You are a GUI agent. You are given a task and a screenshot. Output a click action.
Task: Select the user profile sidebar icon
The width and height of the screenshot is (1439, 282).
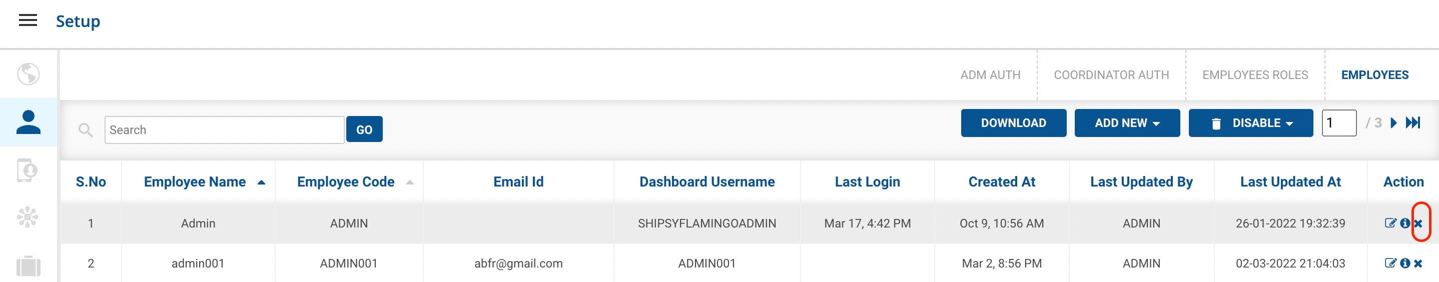[x=28, y=122]
